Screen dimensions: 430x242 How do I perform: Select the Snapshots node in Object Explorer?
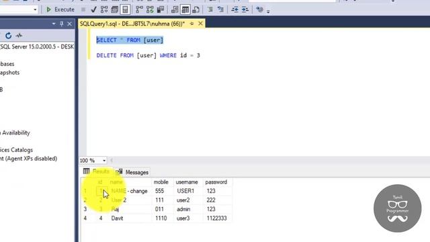point(10,73)
